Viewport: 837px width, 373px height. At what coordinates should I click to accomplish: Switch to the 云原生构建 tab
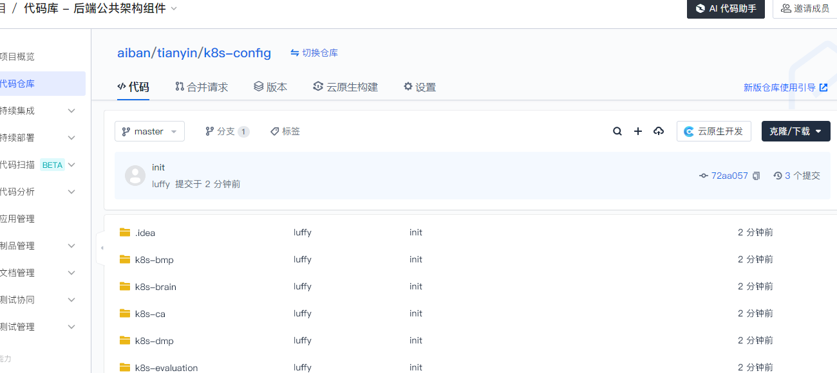point(345,87)
